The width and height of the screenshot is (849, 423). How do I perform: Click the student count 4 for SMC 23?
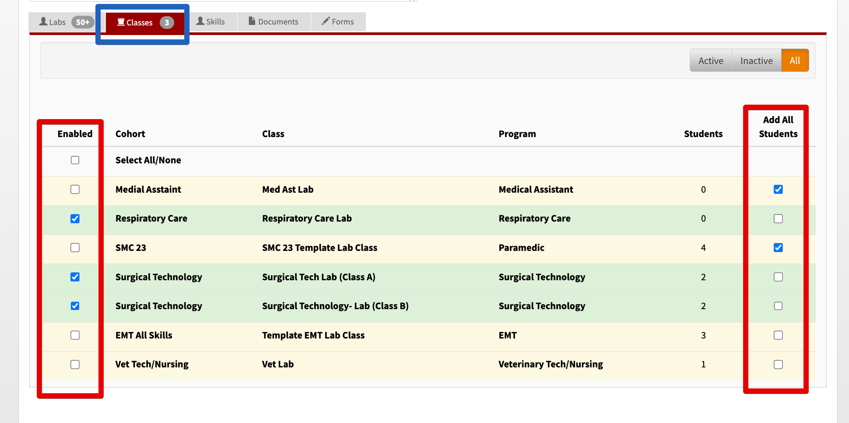click(703, 247)
